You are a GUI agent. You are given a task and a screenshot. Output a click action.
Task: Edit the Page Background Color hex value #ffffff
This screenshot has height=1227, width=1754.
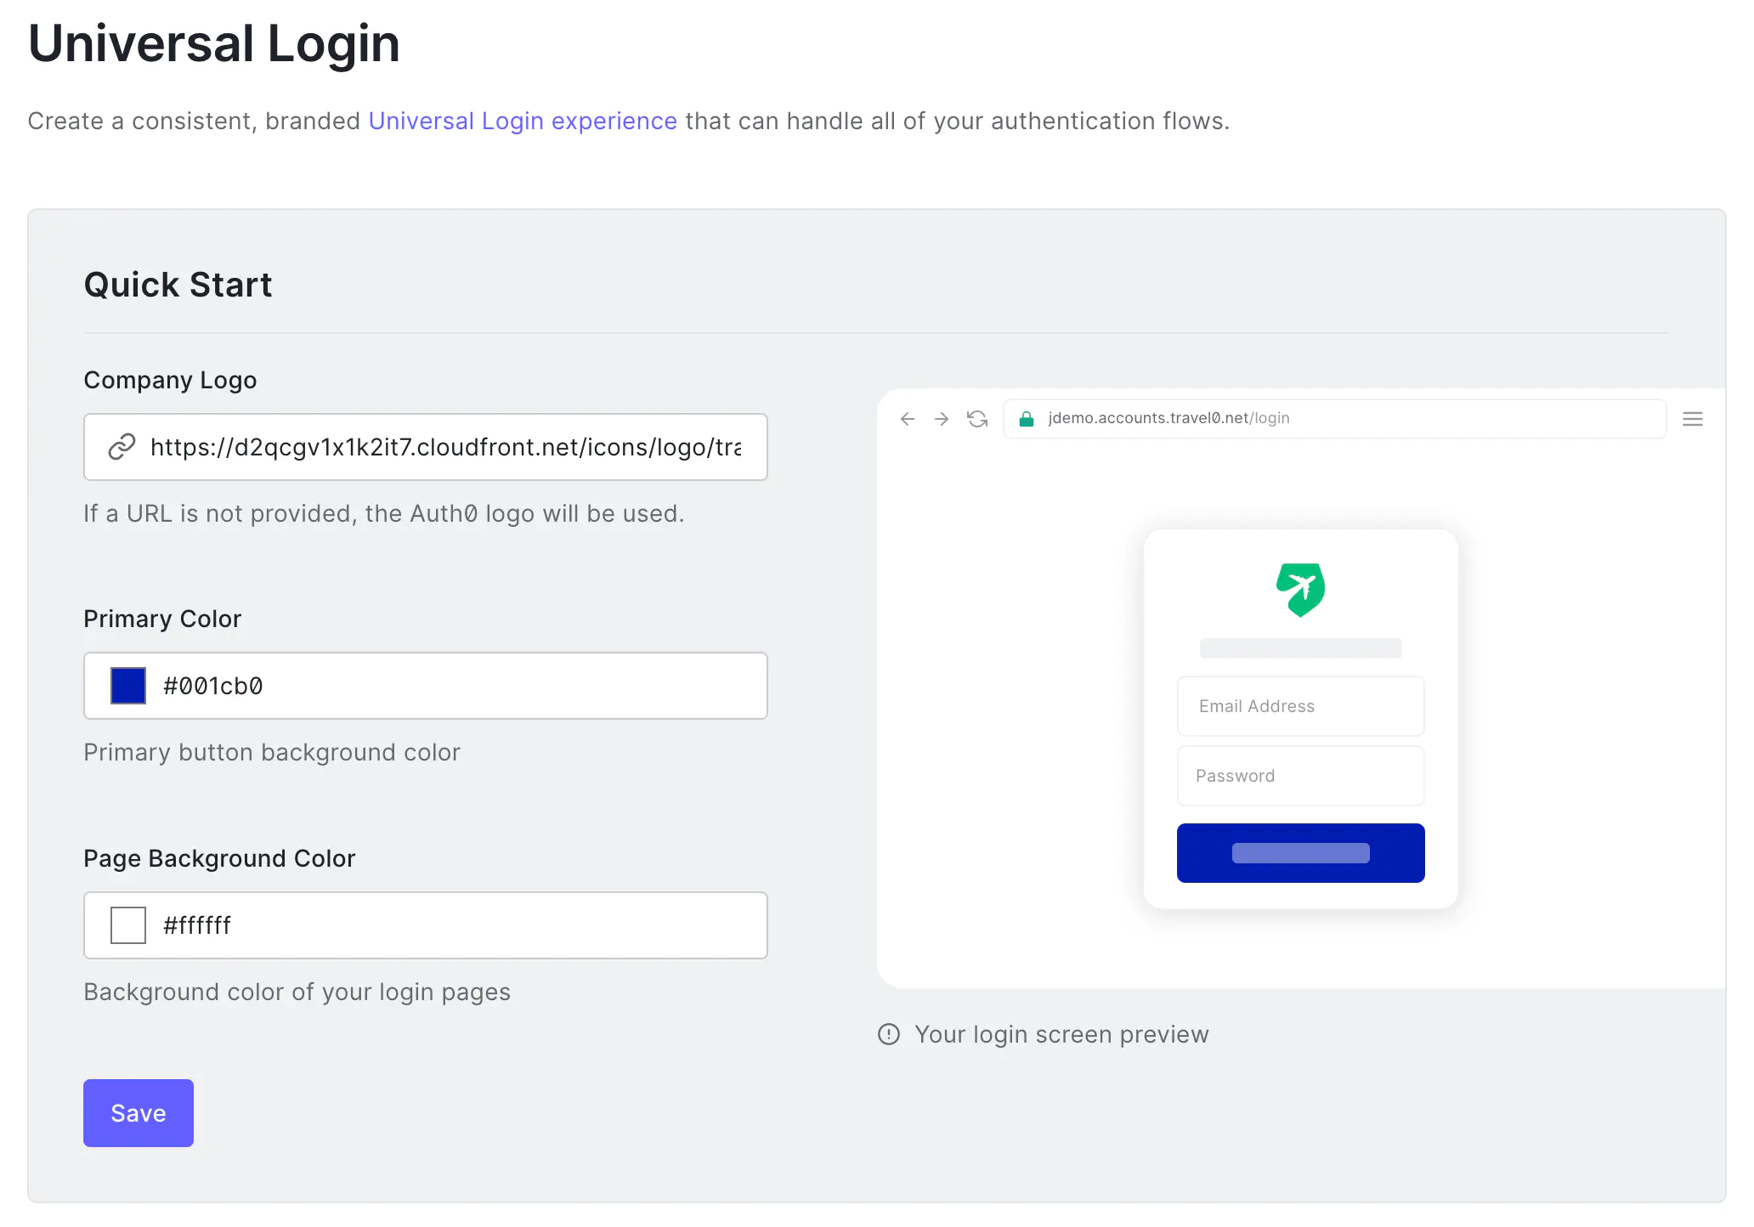(x=197, y=925)
